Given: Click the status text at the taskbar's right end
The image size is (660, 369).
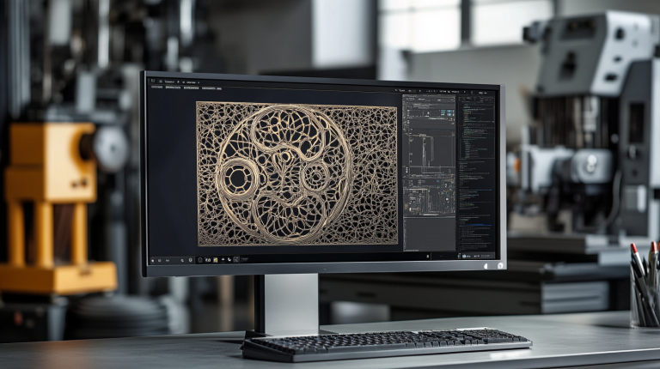Looking at the screenshot, I should [485, 256].
